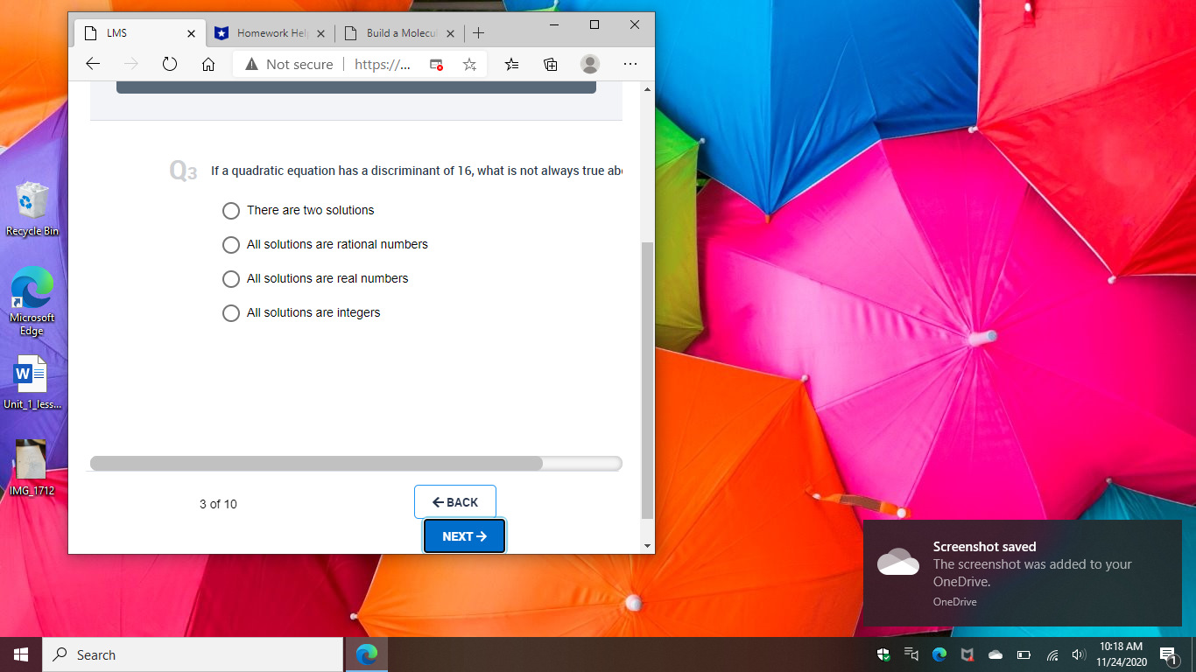Click the Q3 question text

[x=417, y=171]
